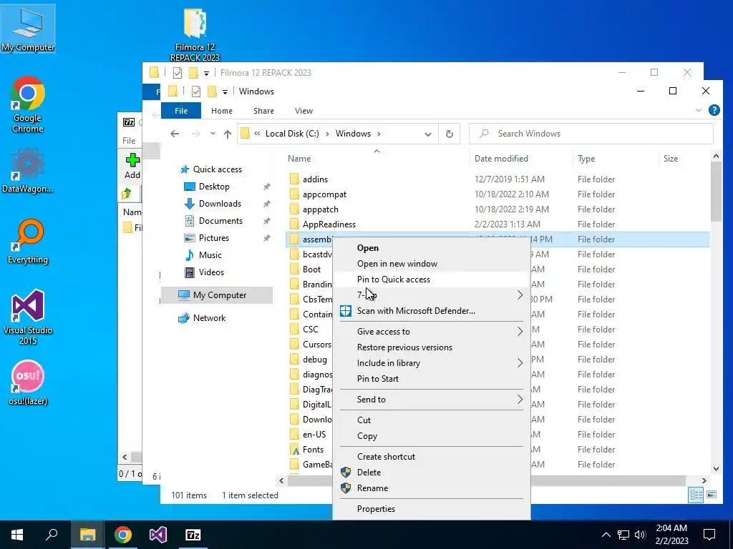This screenshot has width=733, height=549.
Task: Choose Cut from context menu
Action: 364,420
